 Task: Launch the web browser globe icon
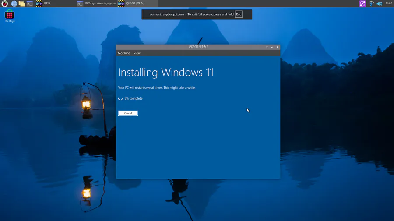click(x=14, y=3)
